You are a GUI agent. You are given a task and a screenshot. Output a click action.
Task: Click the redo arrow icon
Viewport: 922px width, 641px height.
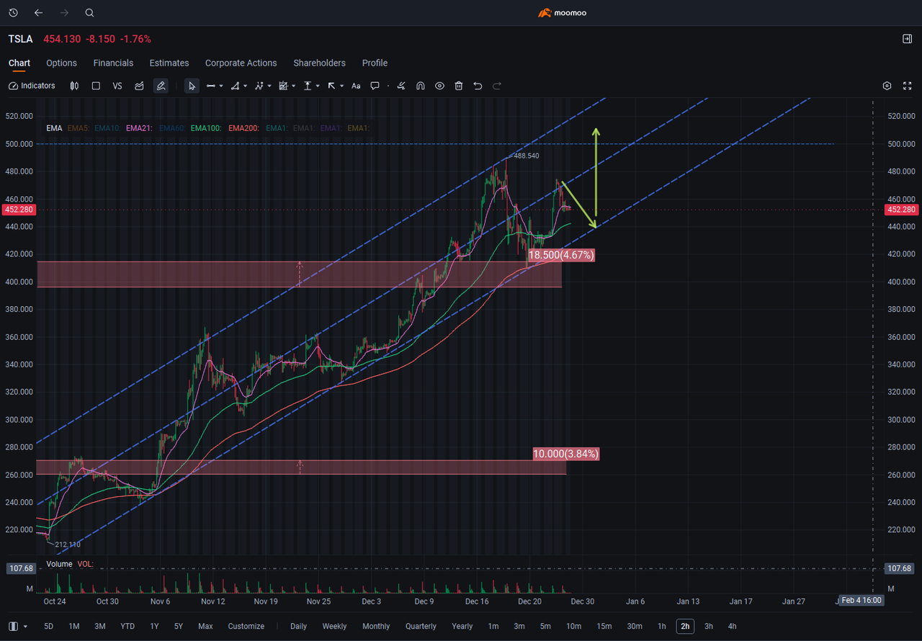[497, 86]
